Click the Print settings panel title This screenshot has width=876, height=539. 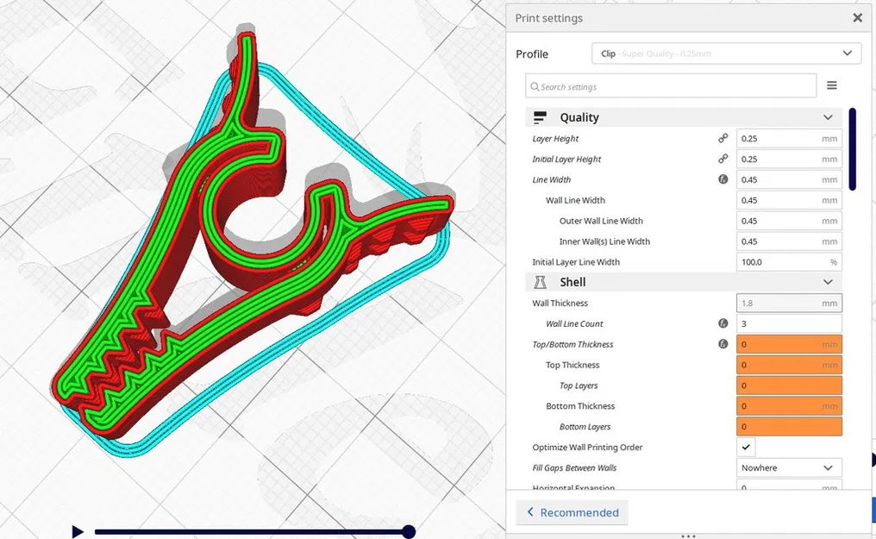[548, 18]
